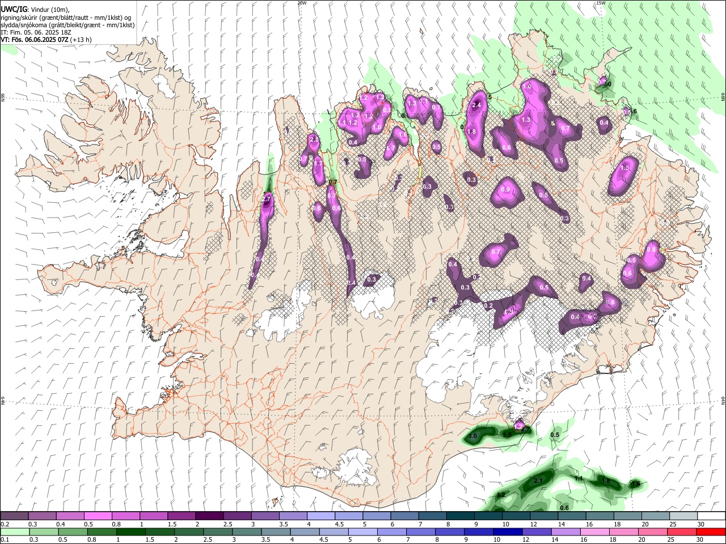
Task: Select the medium green 0.5 swatch in rain scale
Action: [x=73, y=532]
